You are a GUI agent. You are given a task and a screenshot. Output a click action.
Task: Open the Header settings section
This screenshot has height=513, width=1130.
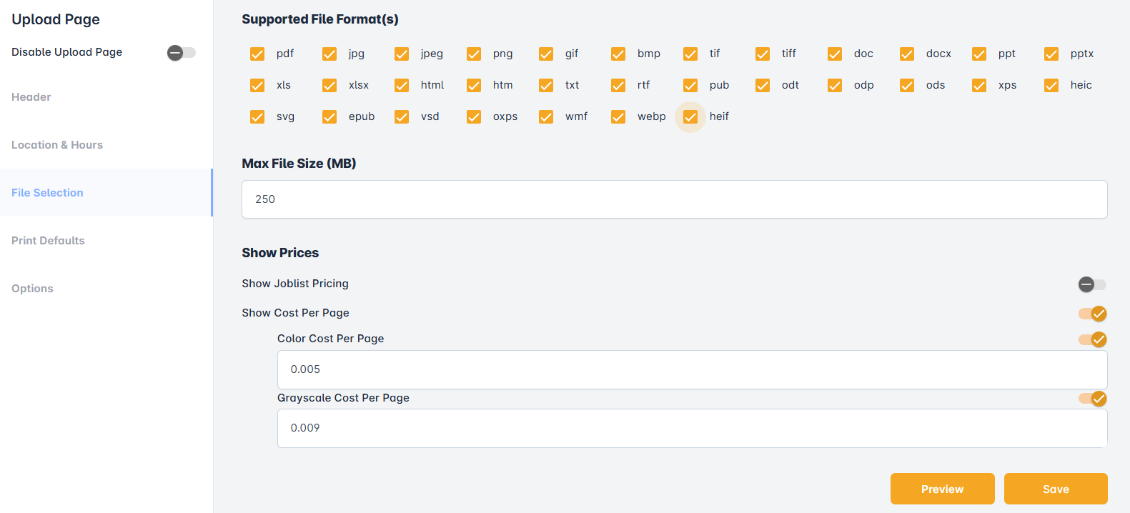coord(31,97)
